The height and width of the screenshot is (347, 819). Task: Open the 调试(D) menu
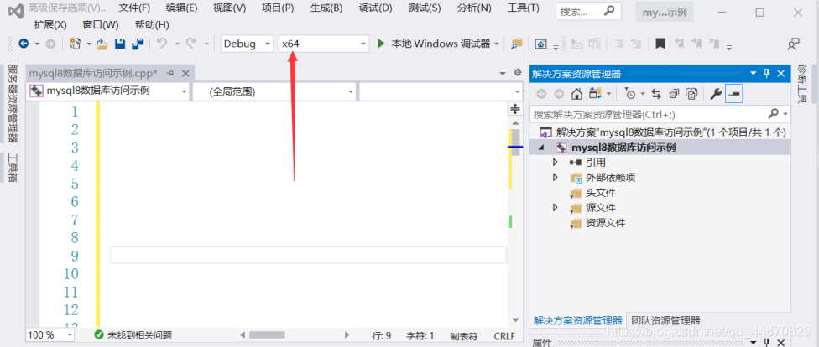(376, 8)
